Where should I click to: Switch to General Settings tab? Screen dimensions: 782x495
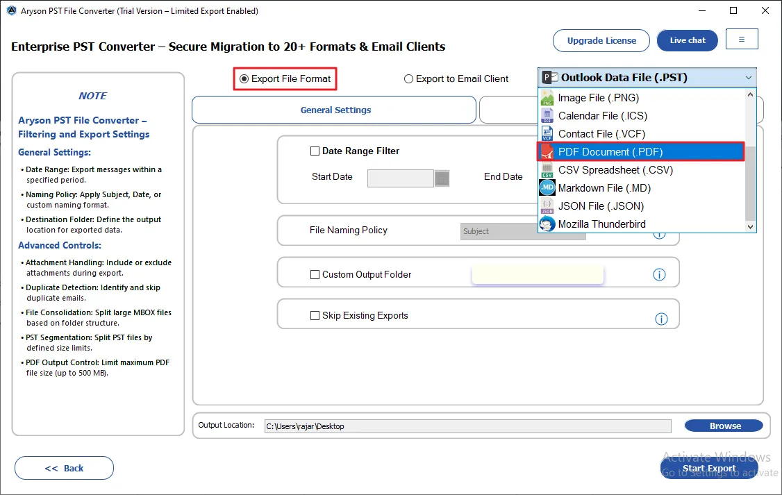point(334,110)
